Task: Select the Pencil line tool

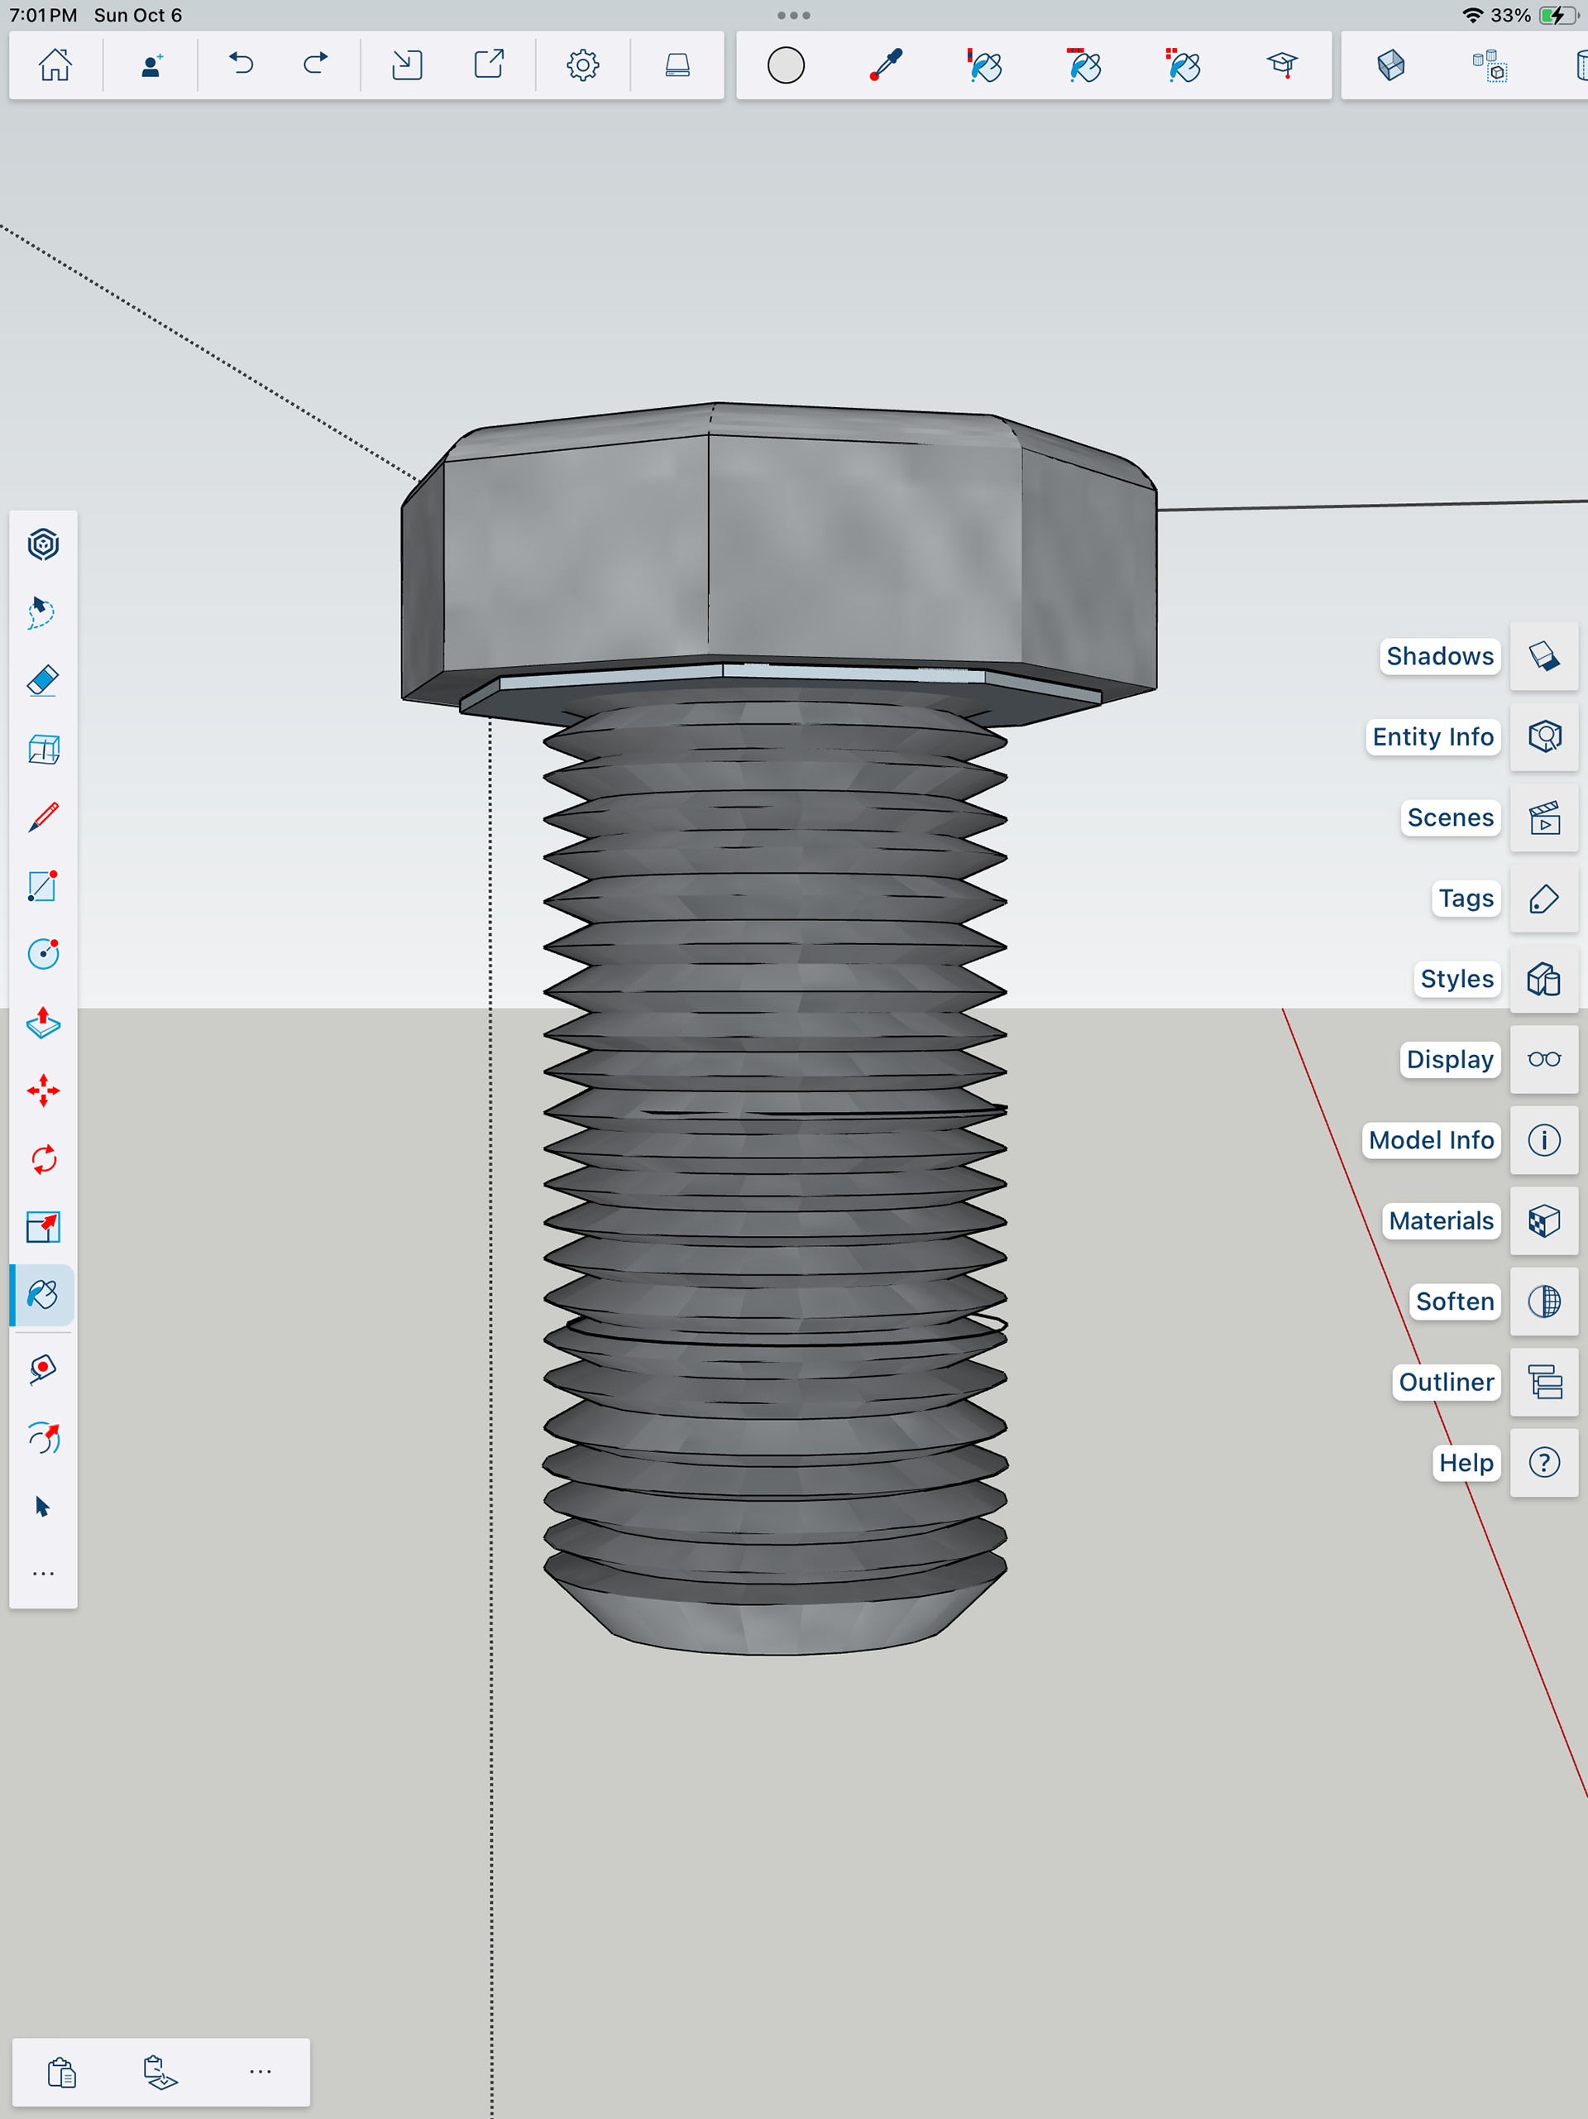Action: [x=43, y=817]
